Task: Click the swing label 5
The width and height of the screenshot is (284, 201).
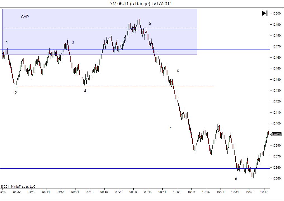Action: pos(150,23)
